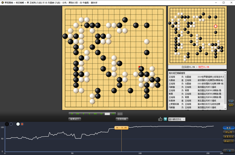Viewport: 235px width, 155px height.
Task: Click the thumbs-up like icon
Action: click(160, 119)
